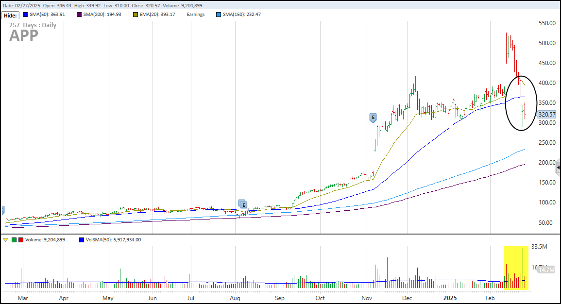
Task: Click the Open: 346.44 header value
Action: [57, 6]
